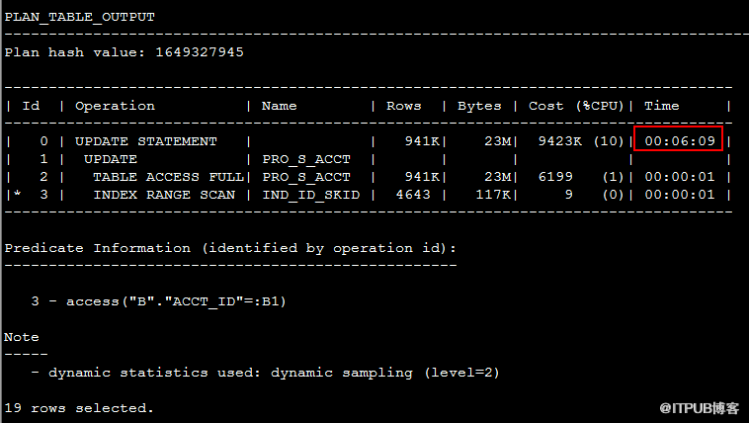Click the Time column header

(662, 106)
